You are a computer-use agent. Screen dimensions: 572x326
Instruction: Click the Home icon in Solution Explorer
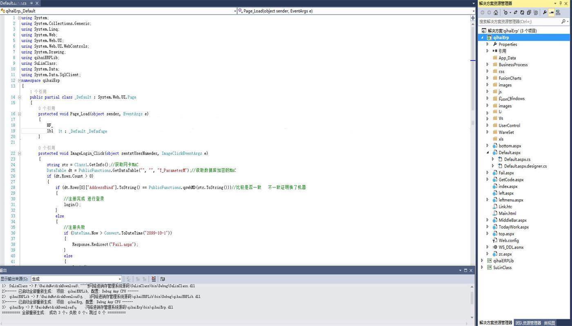point(496,13)
